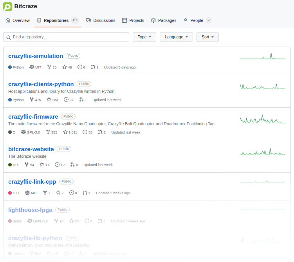Click pull request icon on crazyflie-firmware row
Viewport: 294px width, 262px height.
[x=100, y=132]
